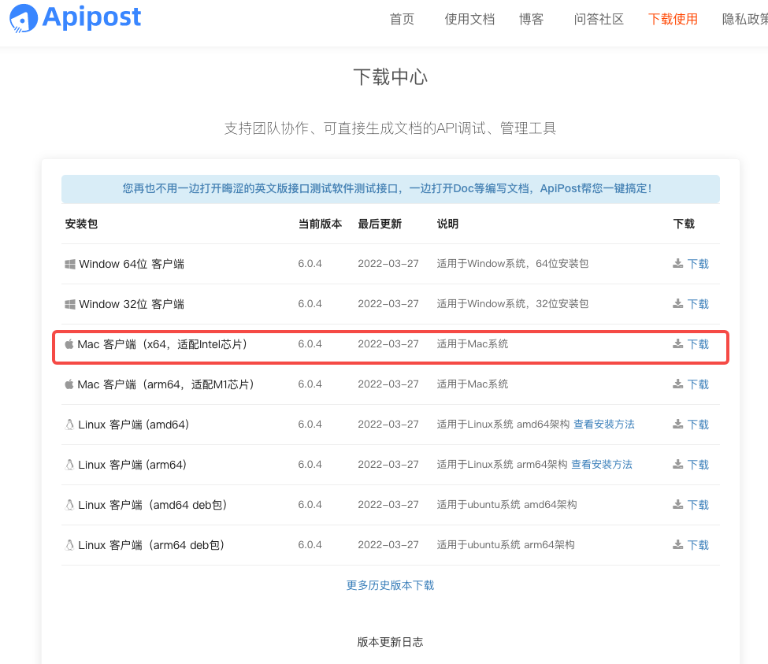Click the text Mac 客户端（x64，适配Intel芯片）
The width and height of the screenshot is (768, 664).
[x=164, y=344]
